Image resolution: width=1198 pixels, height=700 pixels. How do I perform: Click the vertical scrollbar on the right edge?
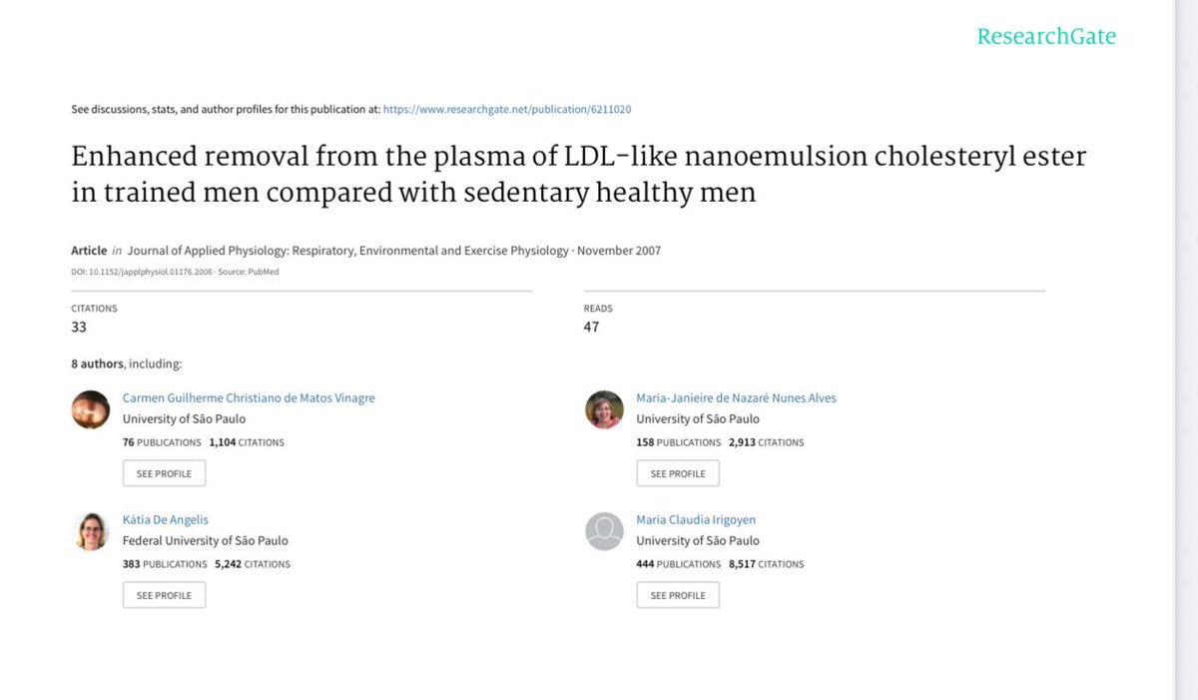1185,350
